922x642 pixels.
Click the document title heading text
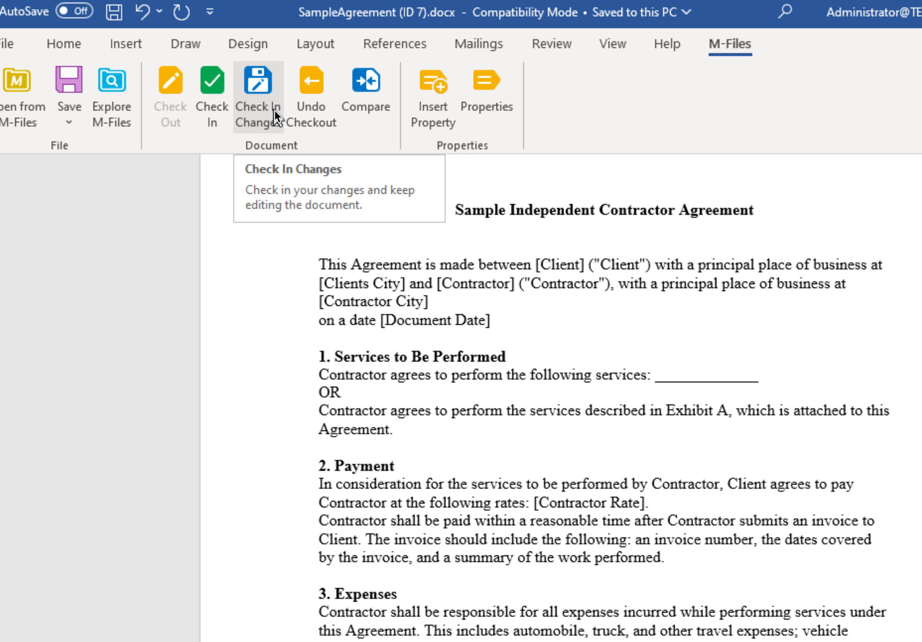click(604, 210)
